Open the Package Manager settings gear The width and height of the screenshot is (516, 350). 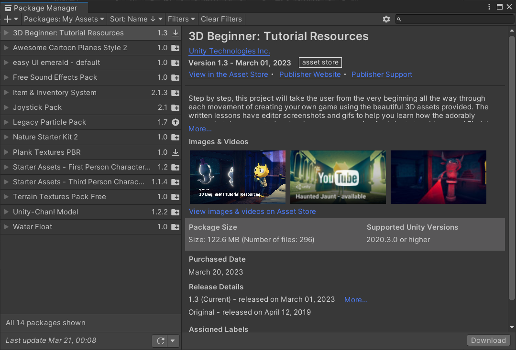pyautogui.click(x=386, y=19)
